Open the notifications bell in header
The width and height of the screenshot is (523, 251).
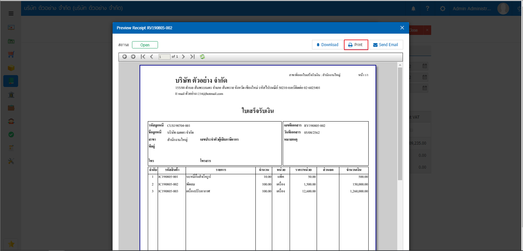pos(413,9)
